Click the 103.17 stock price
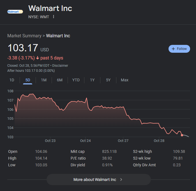The image size is (196, 191). [x=23, y=48]
